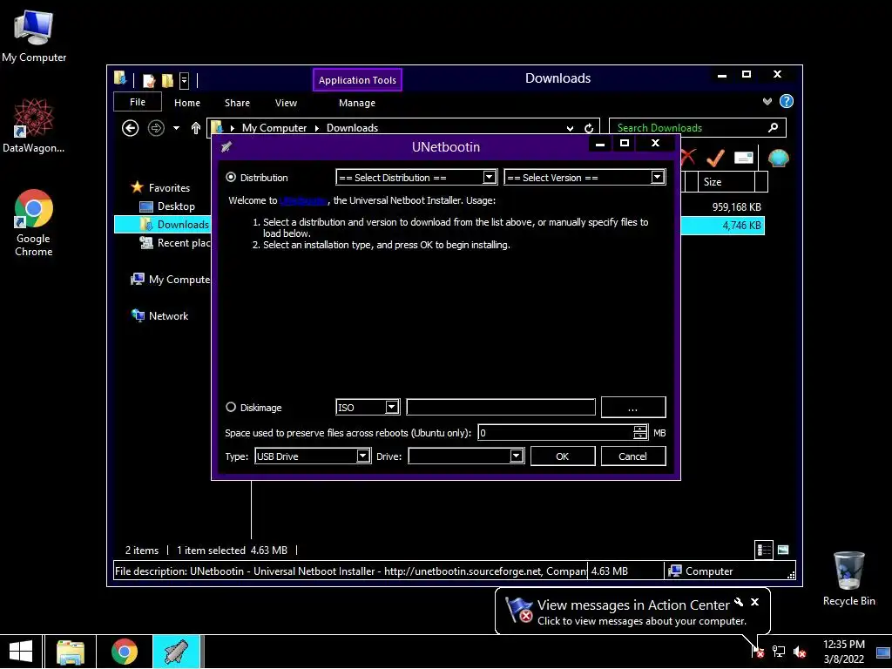Click the persistent space MB value field
Screen dimensions: 892x669
tap(555, 433)
